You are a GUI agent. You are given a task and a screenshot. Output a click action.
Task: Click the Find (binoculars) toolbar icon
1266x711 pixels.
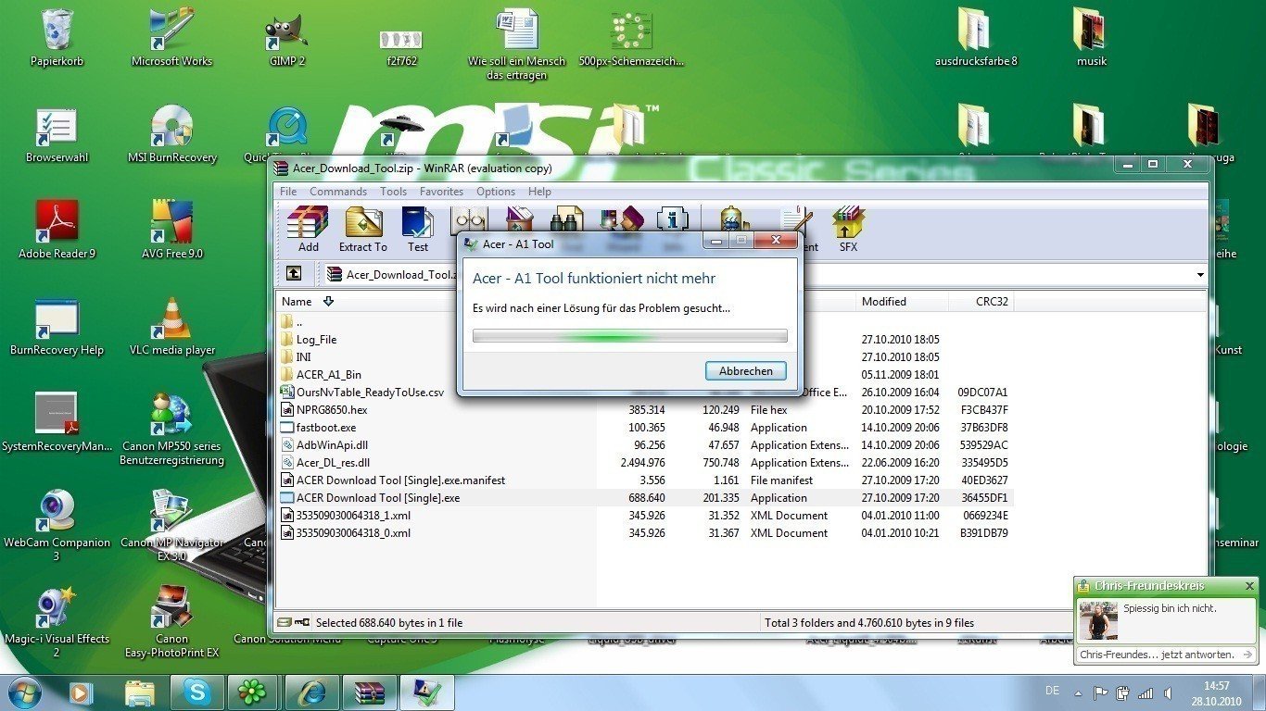565,220
